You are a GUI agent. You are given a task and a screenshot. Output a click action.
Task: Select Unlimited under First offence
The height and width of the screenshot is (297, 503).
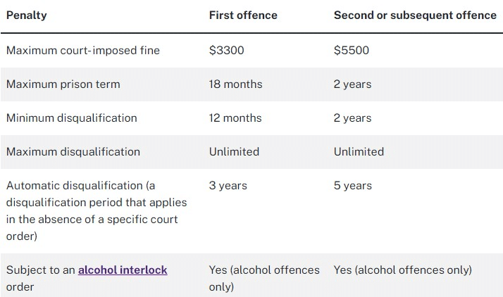[x=234, y=151]
